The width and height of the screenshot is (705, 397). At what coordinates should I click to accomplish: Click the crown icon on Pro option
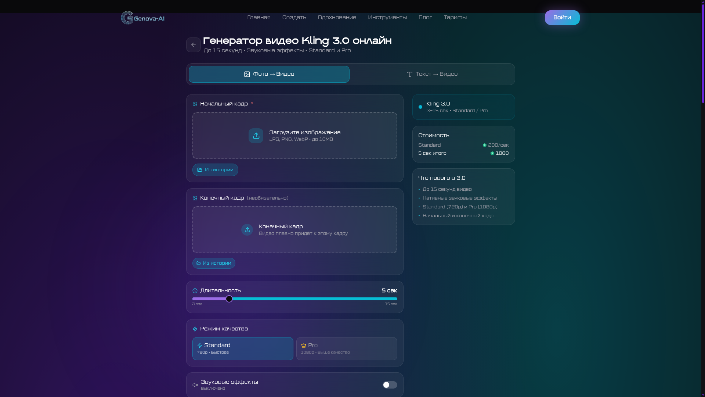[x=304, y=346]
